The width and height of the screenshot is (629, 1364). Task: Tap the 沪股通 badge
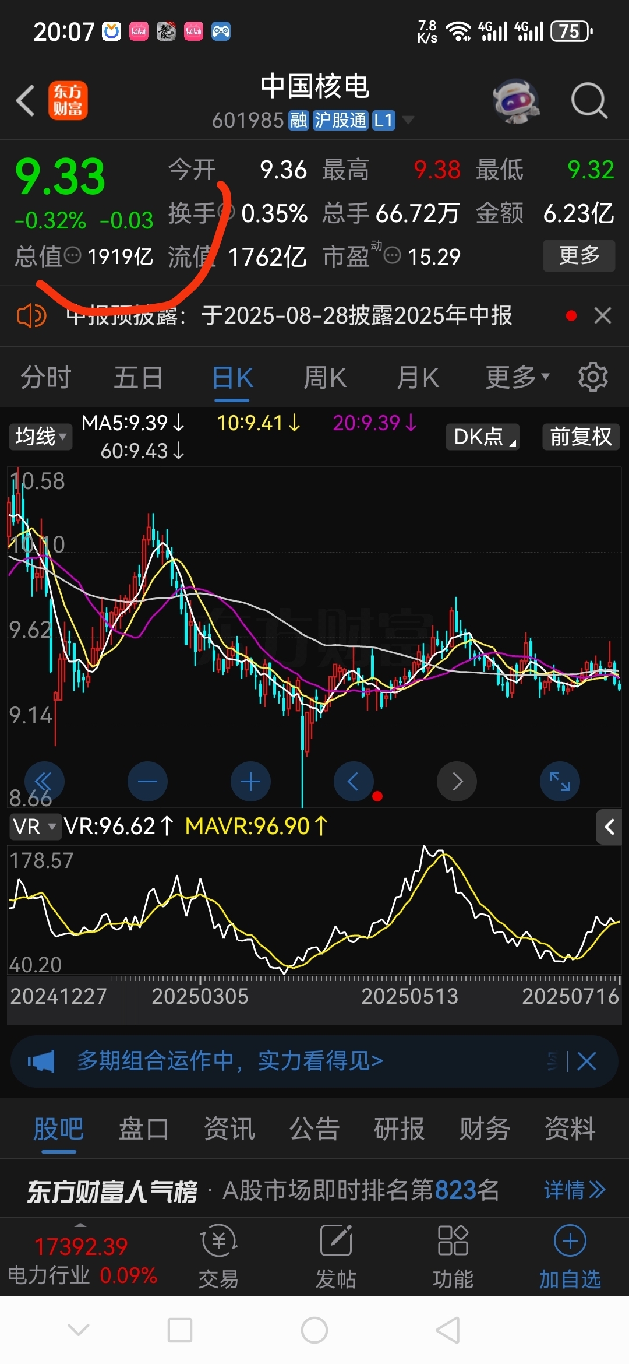point(341,120)
